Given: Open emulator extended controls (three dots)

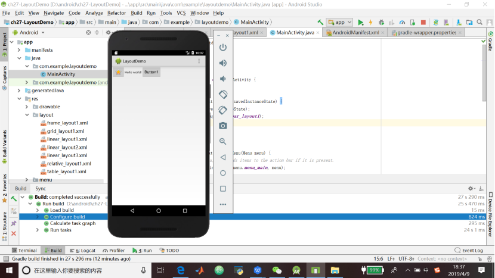Looking at the screenshot, I should tap(223, 204).
